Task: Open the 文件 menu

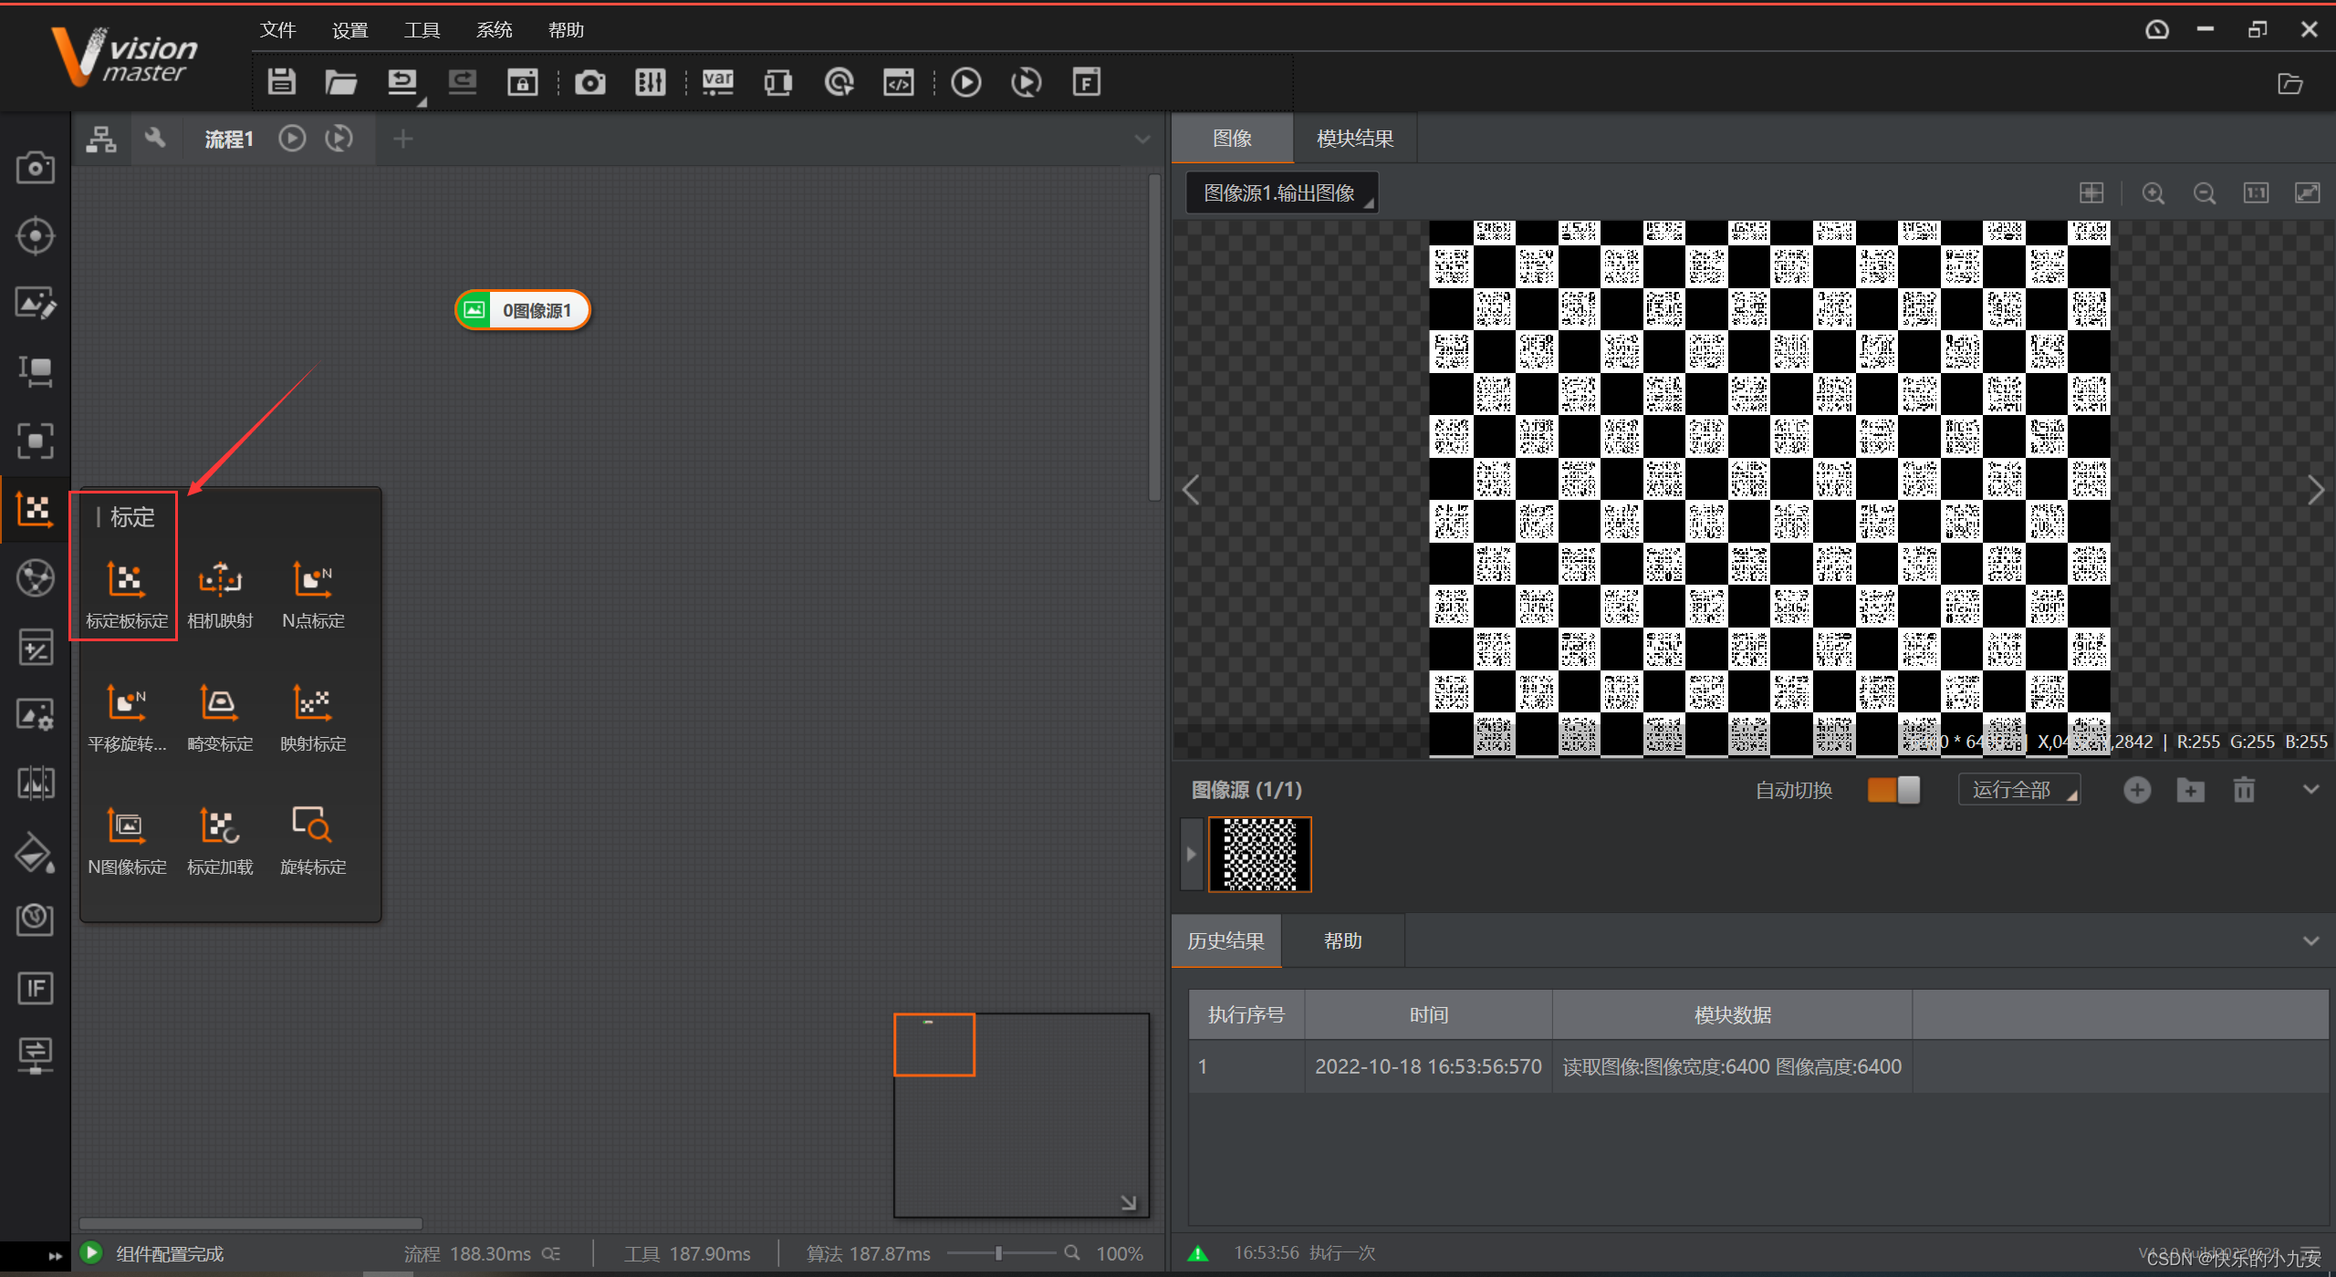Action: pyautogui.click(x=277, y=30)
